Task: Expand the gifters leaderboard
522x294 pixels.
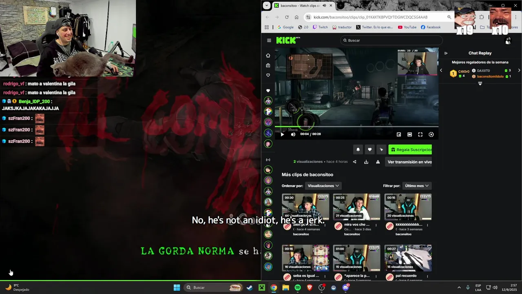Action: pos(480,84)
